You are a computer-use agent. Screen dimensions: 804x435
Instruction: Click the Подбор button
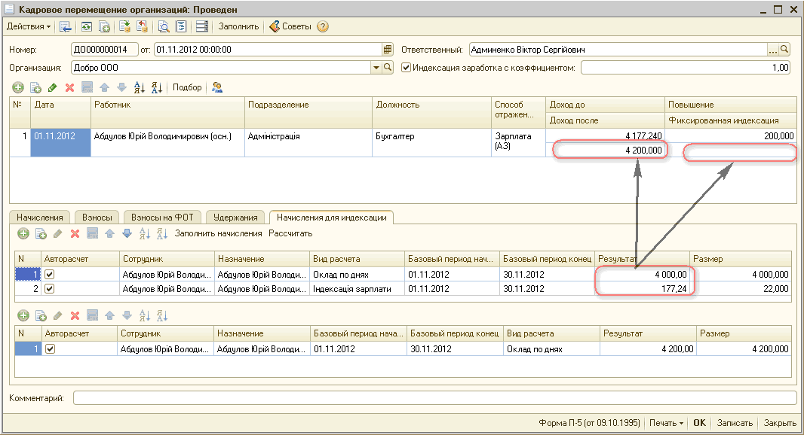[x=187, y=87]
